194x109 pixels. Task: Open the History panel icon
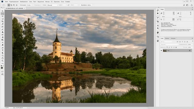pyautogui.click(x=158, y=10)
